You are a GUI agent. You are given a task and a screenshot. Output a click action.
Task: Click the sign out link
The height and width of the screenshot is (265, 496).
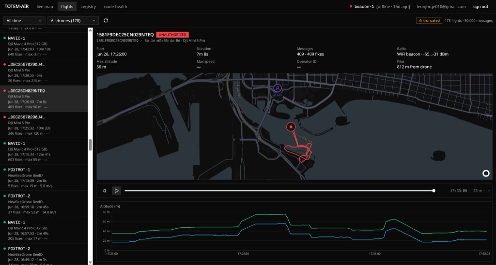coord(480,7)
